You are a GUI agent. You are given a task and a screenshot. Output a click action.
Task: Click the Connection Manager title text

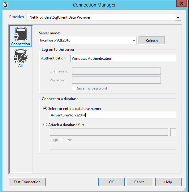[94, 5]
